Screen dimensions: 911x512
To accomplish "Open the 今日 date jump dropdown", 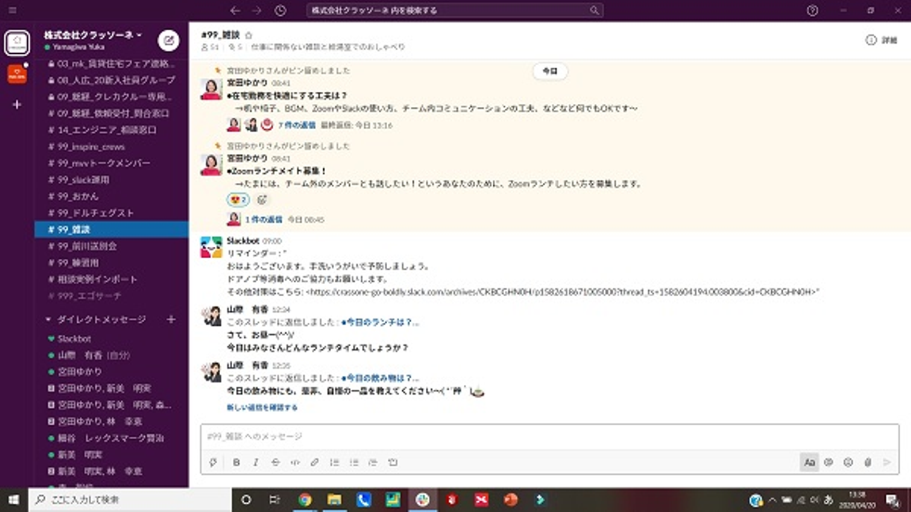I will [x=550, y=72].
